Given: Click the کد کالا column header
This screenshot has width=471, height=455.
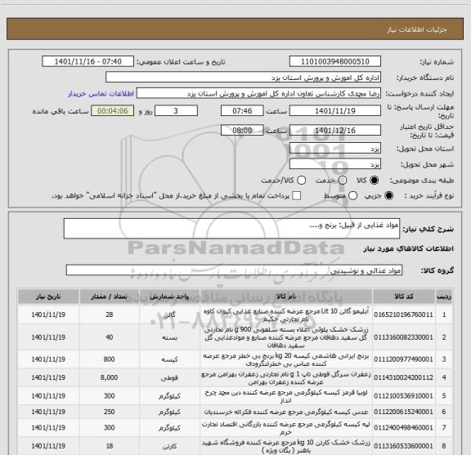Looking at the screenshot, I should pyautogui.click(x=404, y=297).
